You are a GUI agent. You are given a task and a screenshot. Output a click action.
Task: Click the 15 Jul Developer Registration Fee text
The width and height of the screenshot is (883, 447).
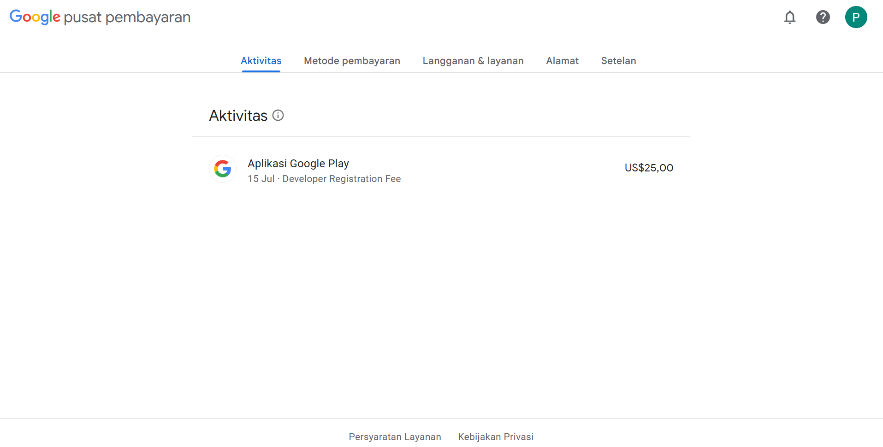tap(324, 179)
